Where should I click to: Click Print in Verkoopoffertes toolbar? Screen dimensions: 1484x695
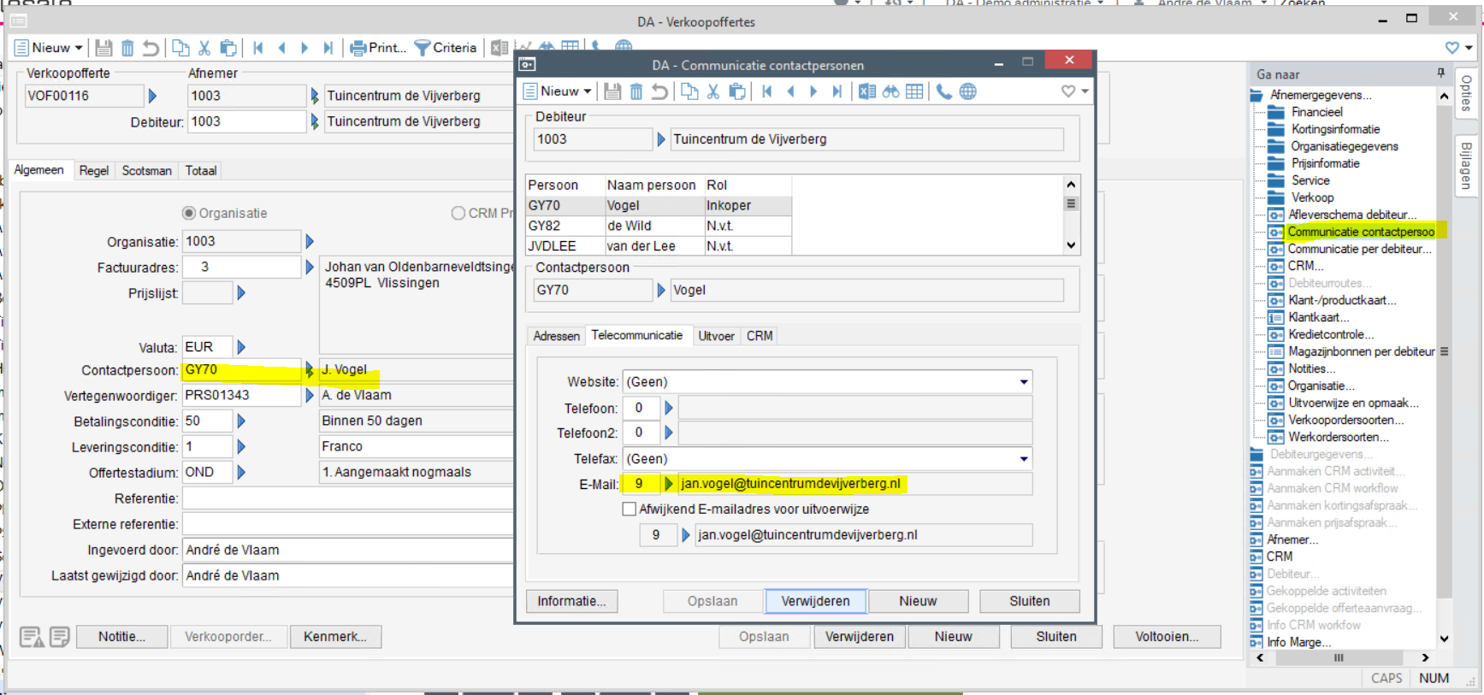378,48
